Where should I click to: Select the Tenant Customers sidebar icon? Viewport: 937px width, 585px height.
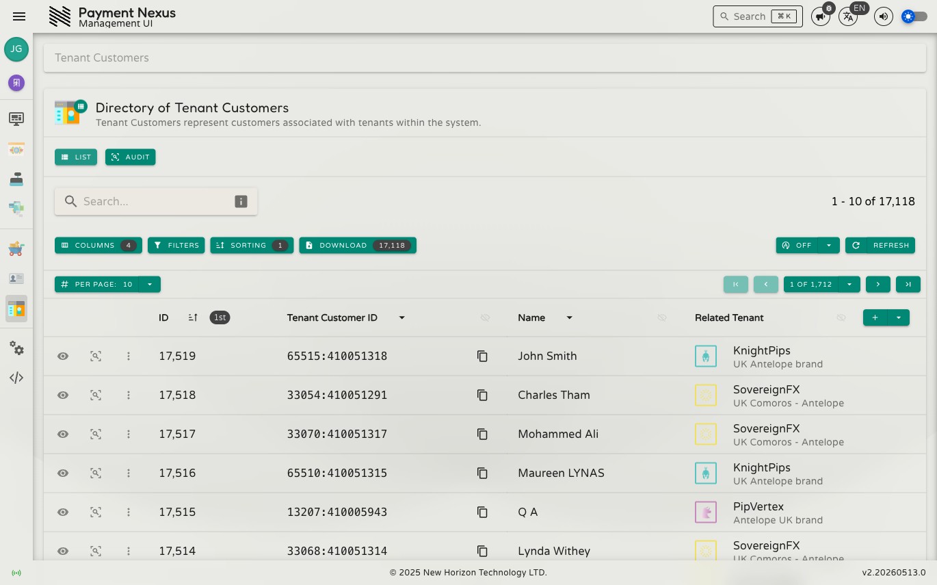tap(16, 309)
